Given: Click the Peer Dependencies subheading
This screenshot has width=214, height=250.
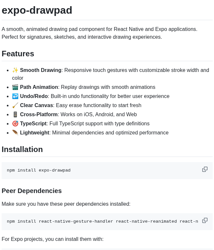Looking at the screenshot, I should [32, 191].
